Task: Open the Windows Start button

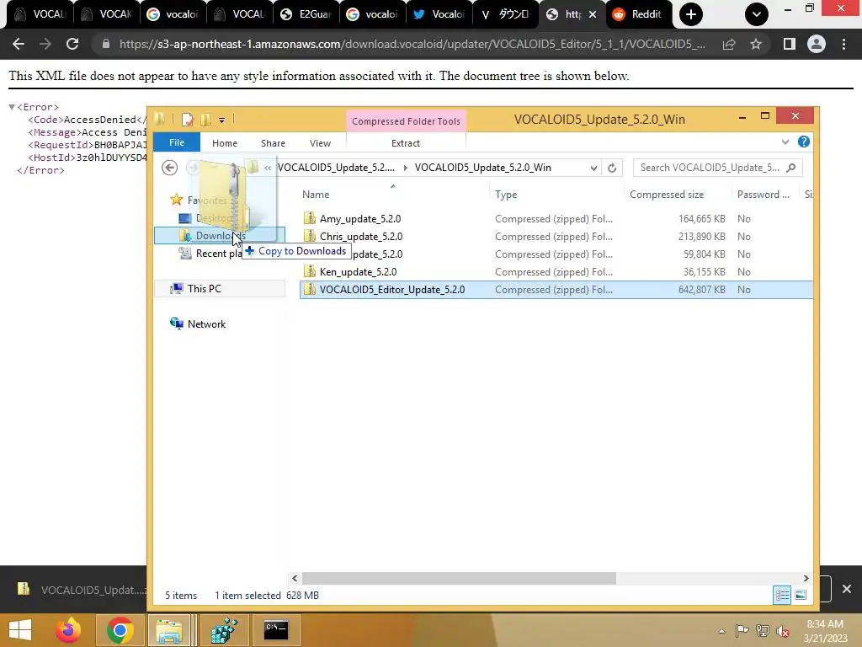Action: (20, 630)
